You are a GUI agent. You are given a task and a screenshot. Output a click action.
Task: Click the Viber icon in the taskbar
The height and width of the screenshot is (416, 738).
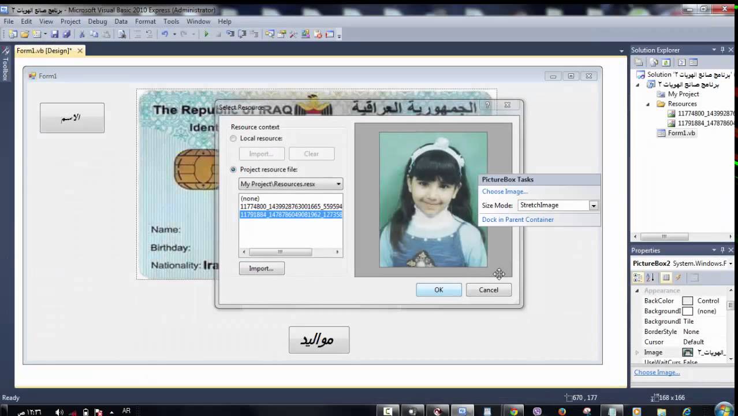pyautogui.click(x=538, y=411)
